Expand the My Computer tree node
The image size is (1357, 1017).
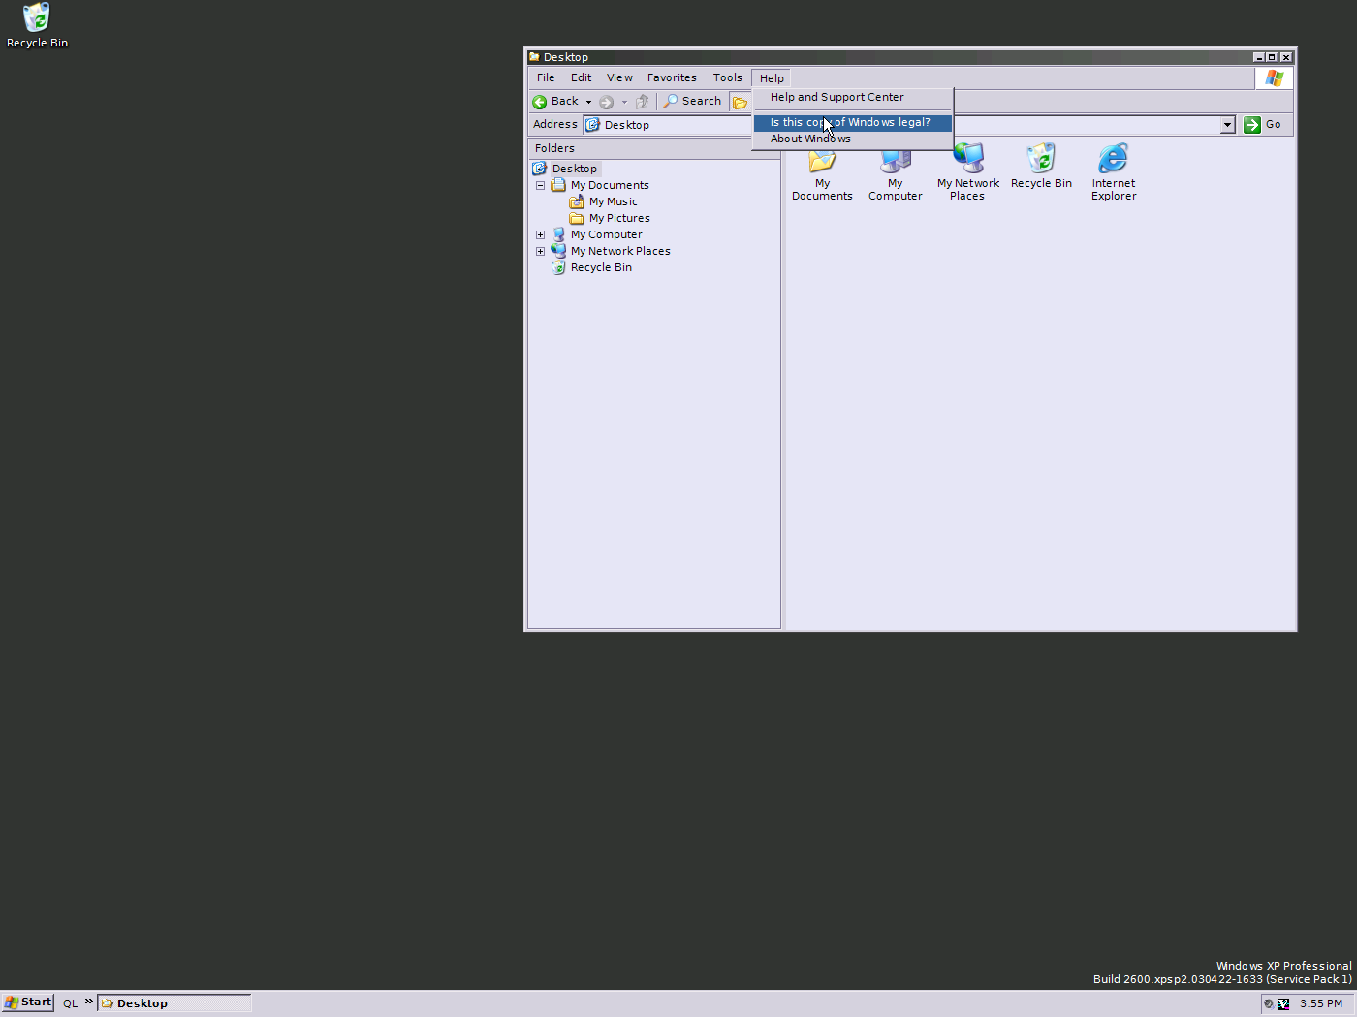[x=540, y=234]
